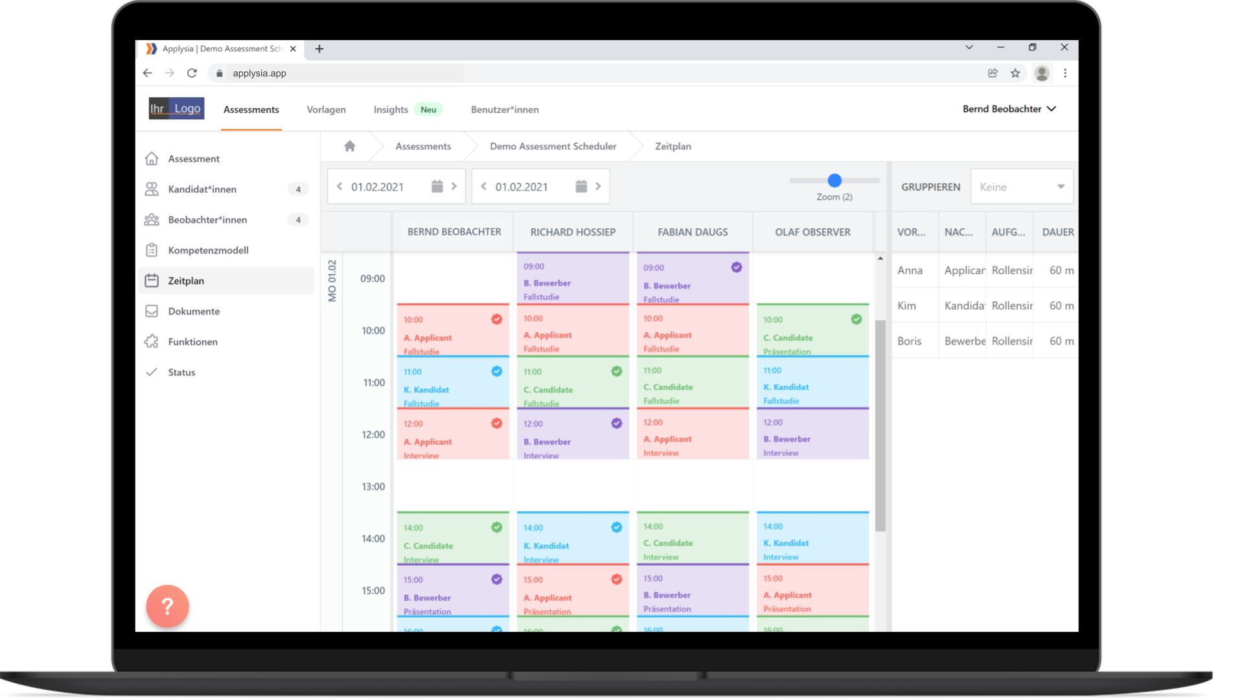This screenshot has height=700, width=1244.
Task: Click the Zeitplan breadcrumb
Action: [x=673, y=146]
